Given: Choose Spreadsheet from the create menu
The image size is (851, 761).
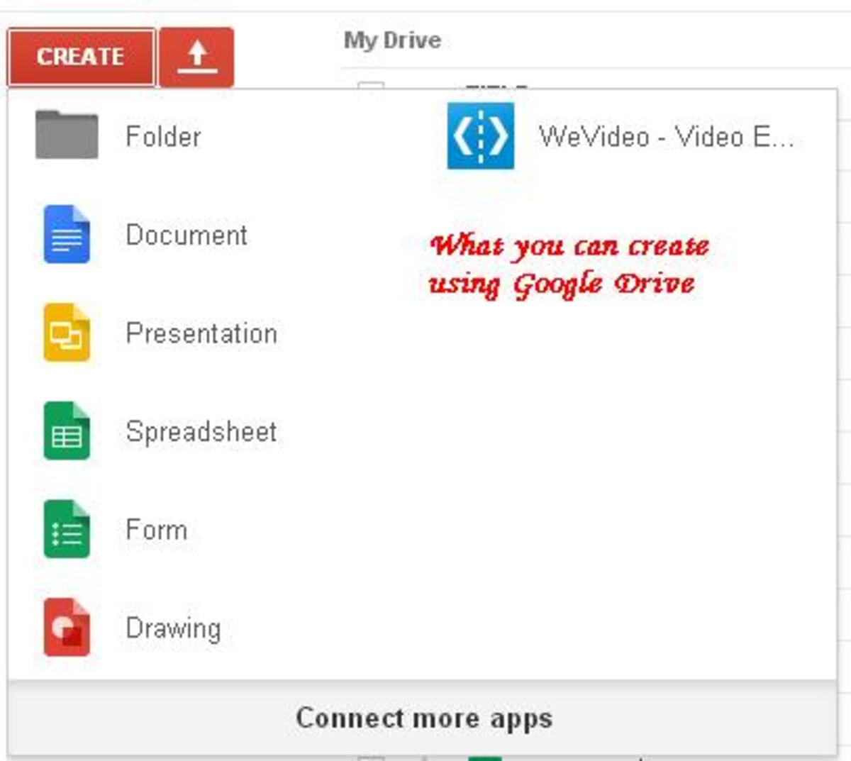Looking at the screenshot, I should pos(201,431).
